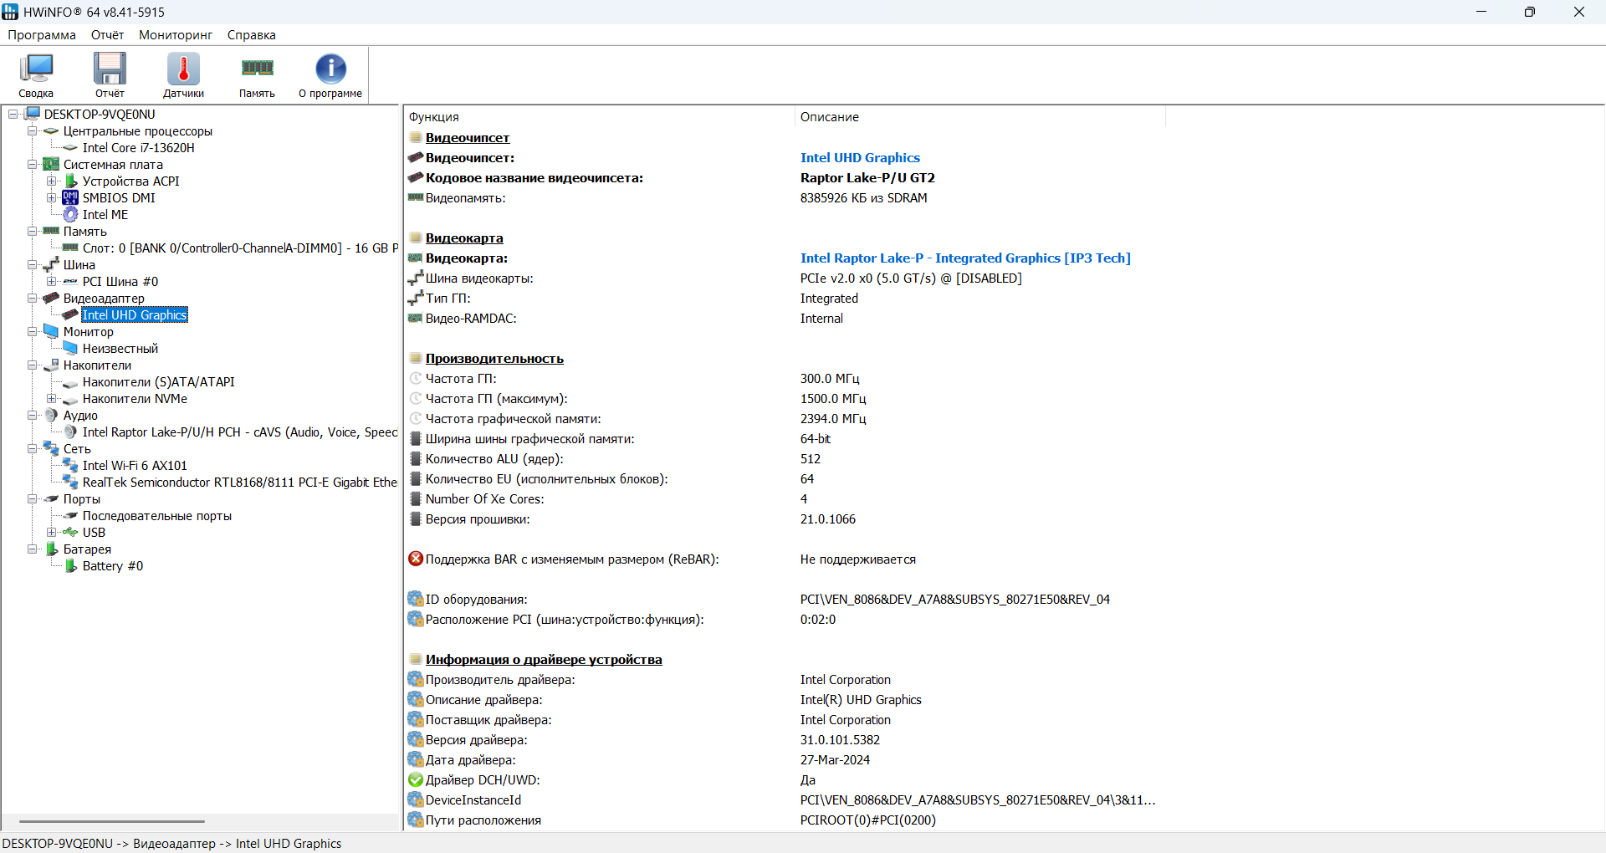
Task: Click the clock icon beside Частота ГП (максимум)
Action: click(416, 398)
